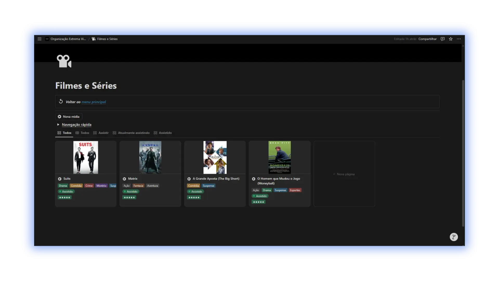499x281 pixels.
Task: Select the Todos gallery view tab
Action: tap(64, 133)
